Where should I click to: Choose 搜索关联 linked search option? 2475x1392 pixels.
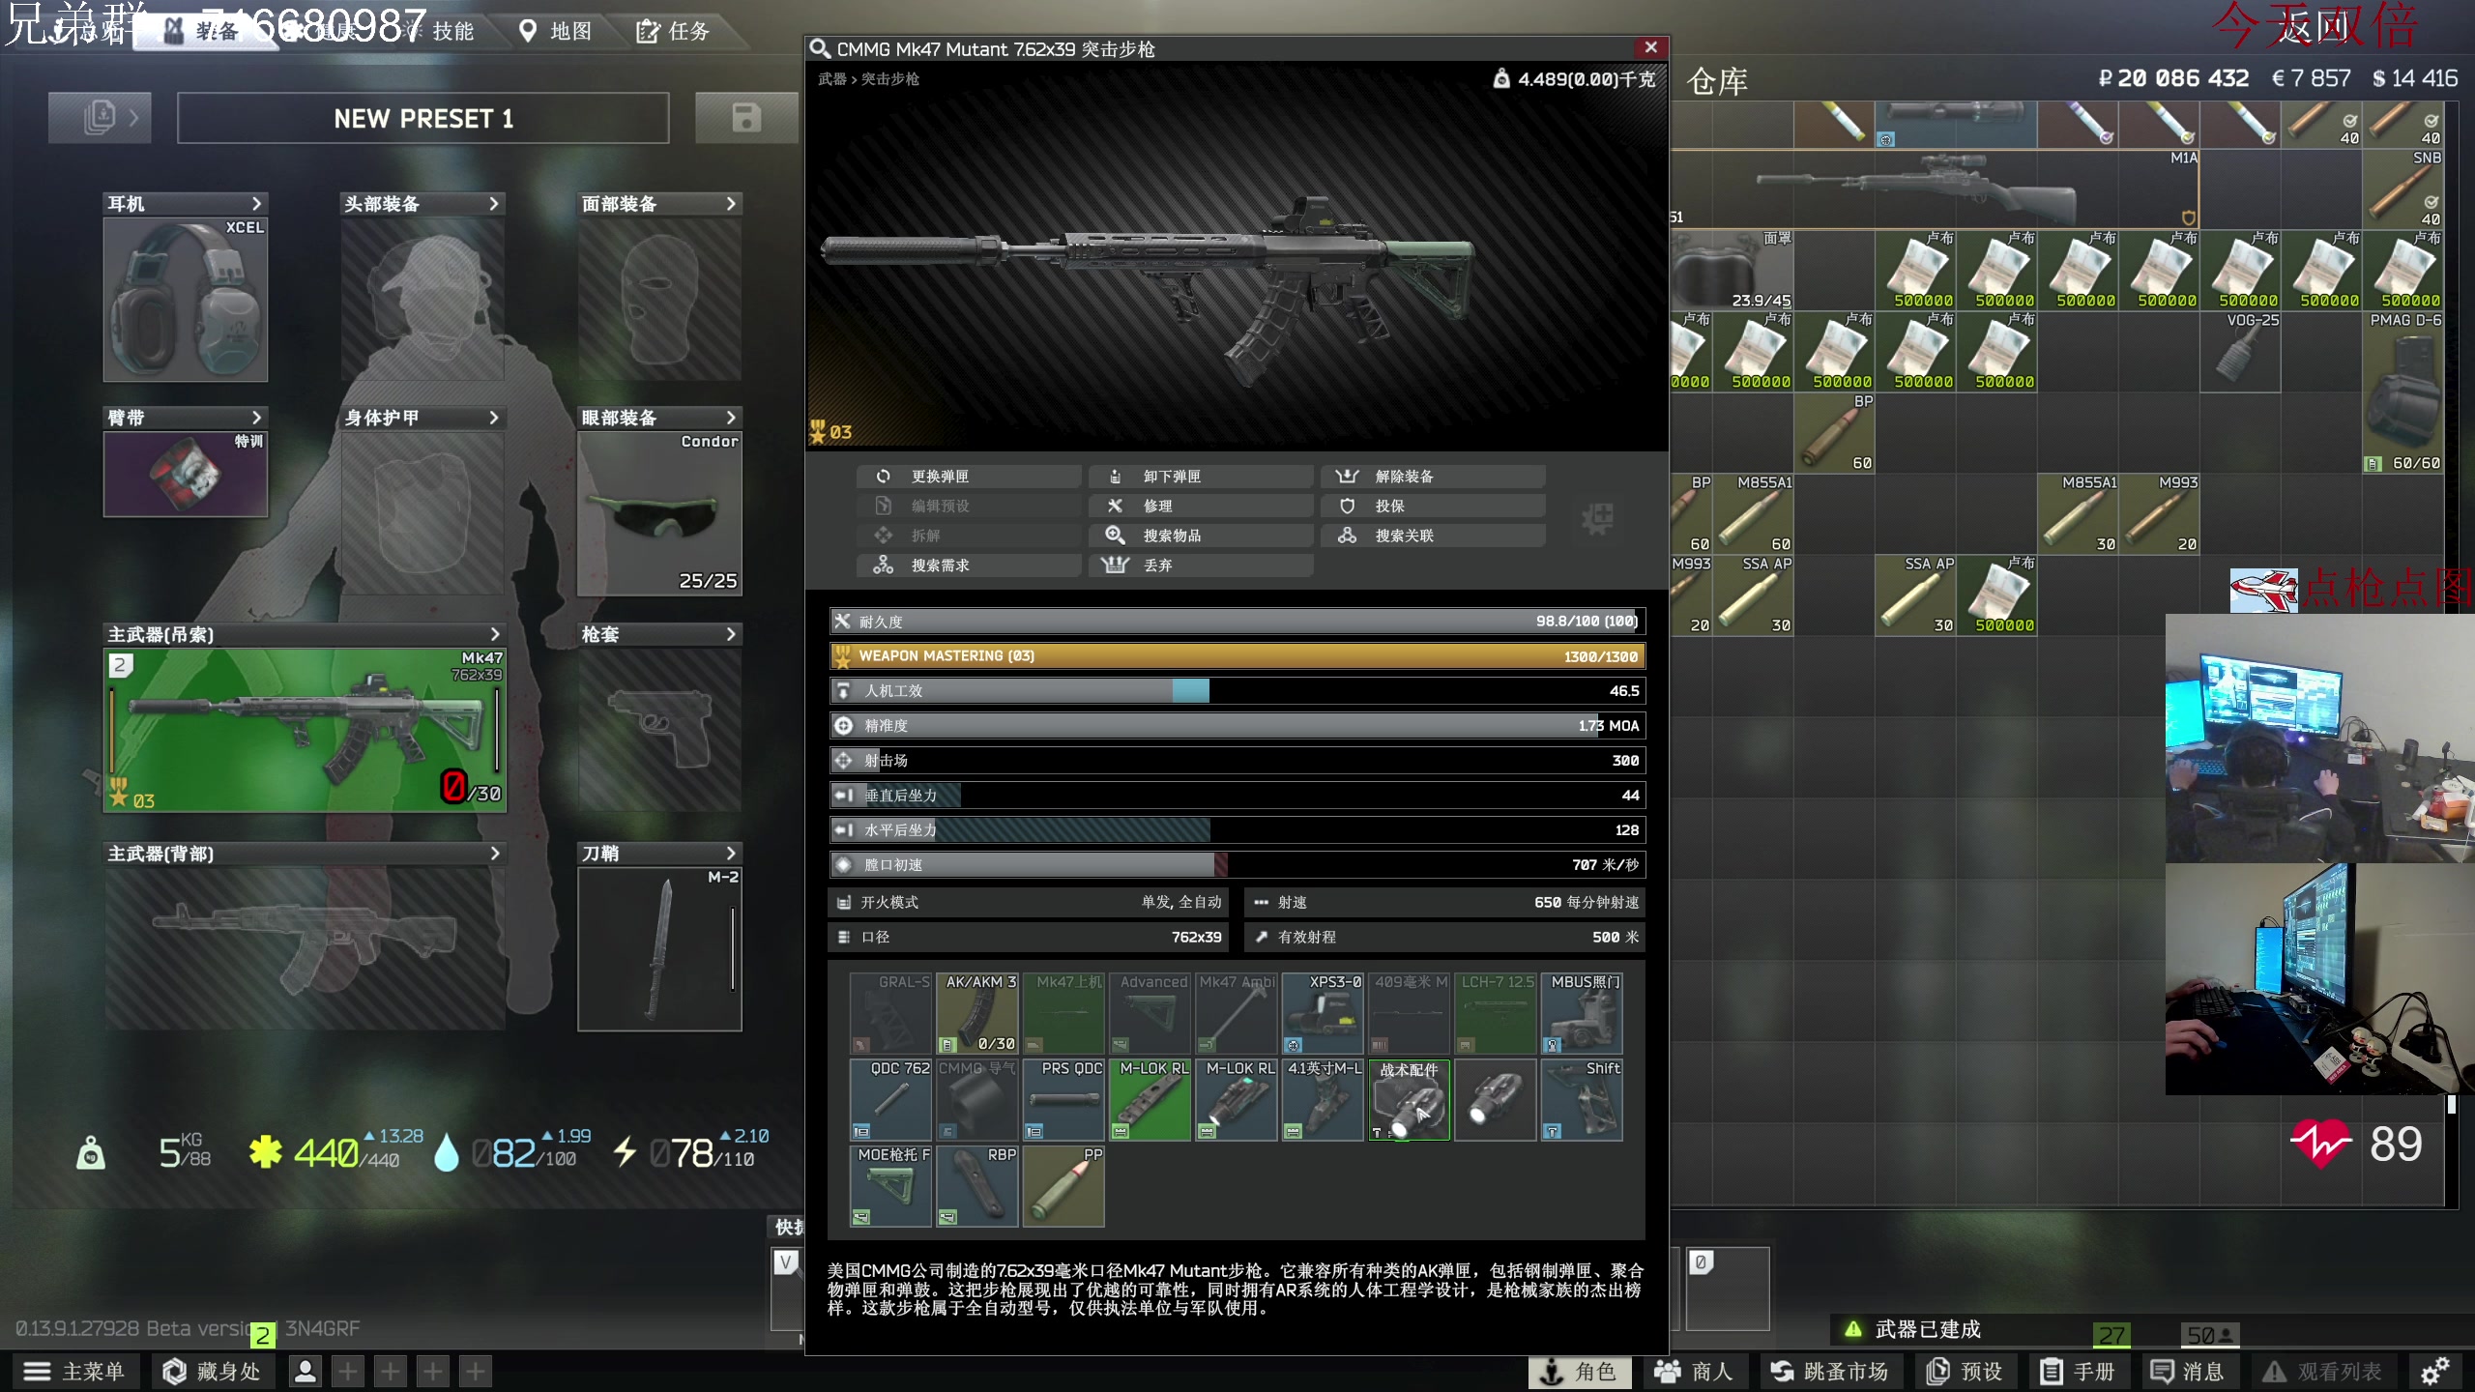pos(1433,536)
